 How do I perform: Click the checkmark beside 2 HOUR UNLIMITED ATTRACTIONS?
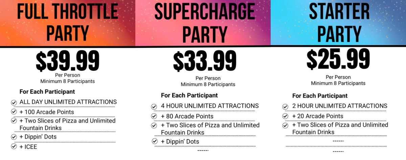(285, 106)
